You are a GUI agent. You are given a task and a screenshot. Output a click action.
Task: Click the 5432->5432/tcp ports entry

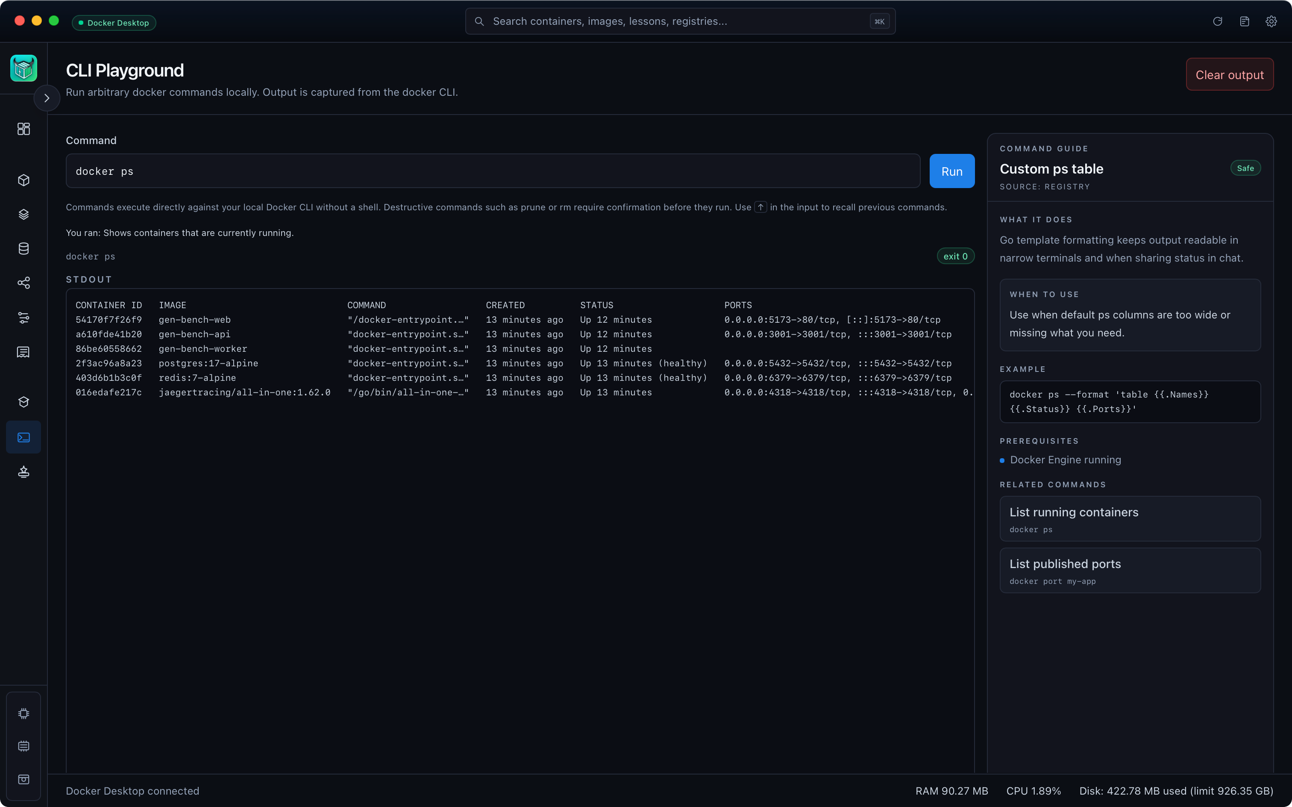click(837, 363)
